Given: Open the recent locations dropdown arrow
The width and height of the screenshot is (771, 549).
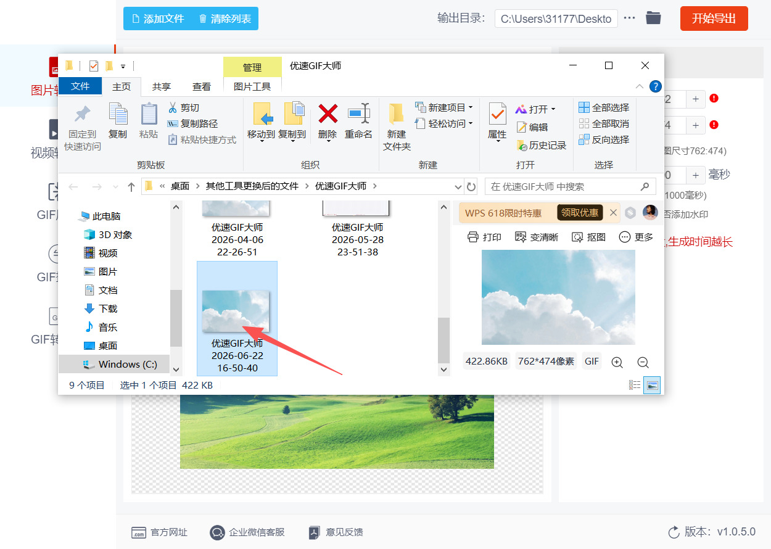Looking at the screenshot, I should point(115,186).
